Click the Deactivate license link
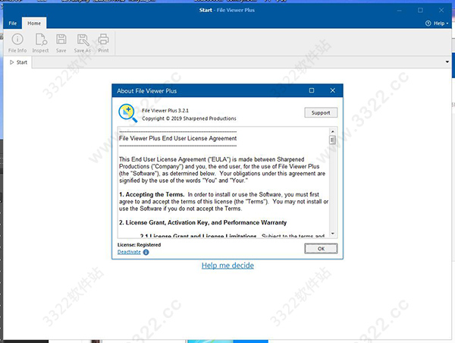Screen dimensions: 455x343 click(x=129, y=252)
